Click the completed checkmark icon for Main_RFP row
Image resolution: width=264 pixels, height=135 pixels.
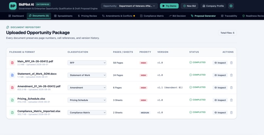click(x=191, y=62)
